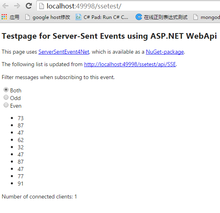Open 在线正则表达式测试 bookmark
This screenshot has height=213, width=220.
click(x=161, y=17)
